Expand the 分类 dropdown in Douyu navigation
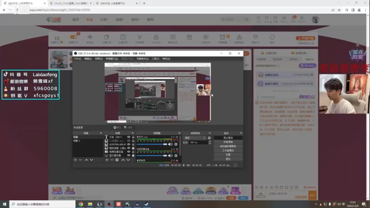Image resolution: width=370 pixels, height=208 pixels. (x=104, y=19)
